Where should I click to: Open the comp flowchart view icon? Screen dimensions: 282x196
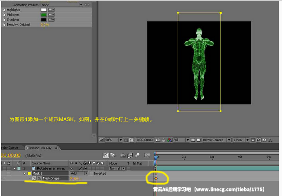270,140
